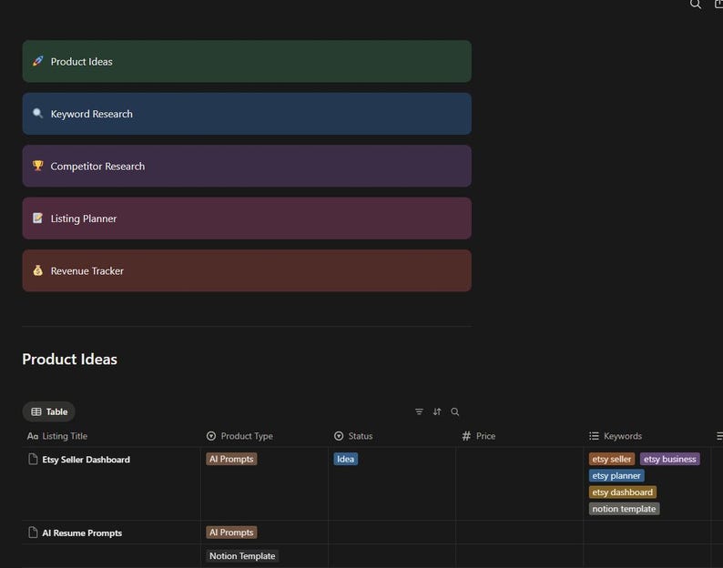
Task: Click the search icon at the top right
Action: point(696,5)
